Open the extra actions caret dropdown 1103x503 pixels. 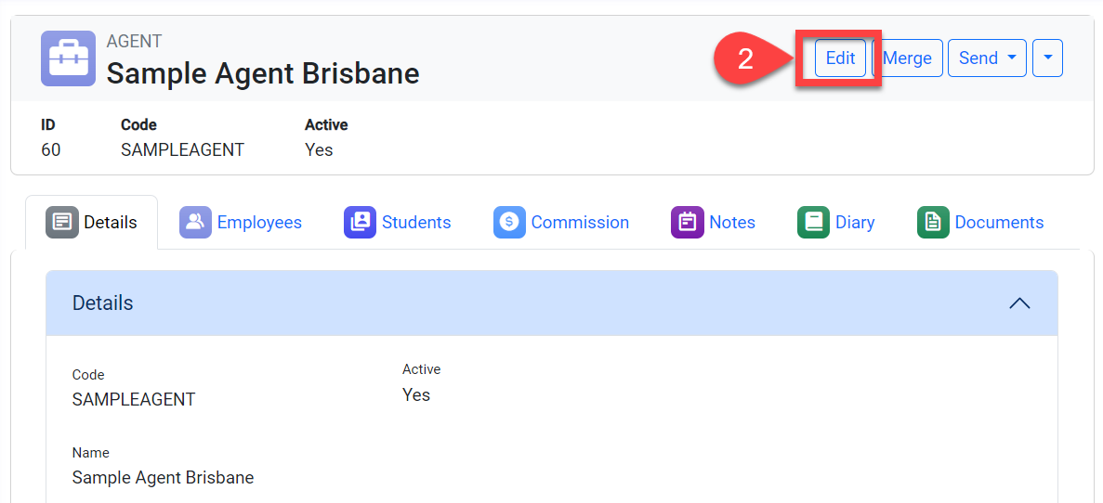(1047, 58)
